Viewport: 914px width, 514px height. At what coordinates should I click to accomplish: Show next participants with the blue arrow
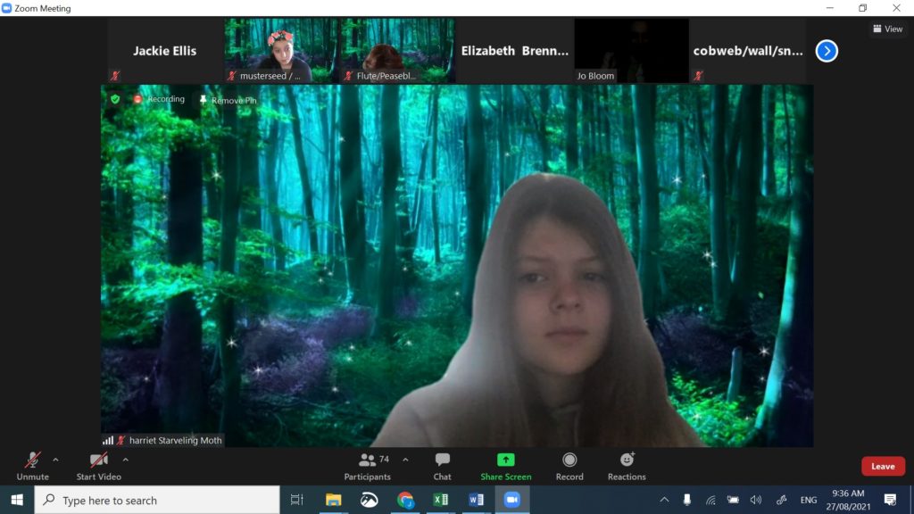pos(827,51)
